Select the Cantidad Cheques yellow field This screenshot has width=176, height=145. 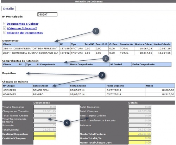[45, 138]
